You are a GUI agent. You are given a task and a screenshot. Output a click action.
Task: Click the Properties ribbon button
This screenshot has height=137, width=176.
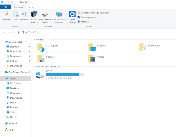point(6,16)
